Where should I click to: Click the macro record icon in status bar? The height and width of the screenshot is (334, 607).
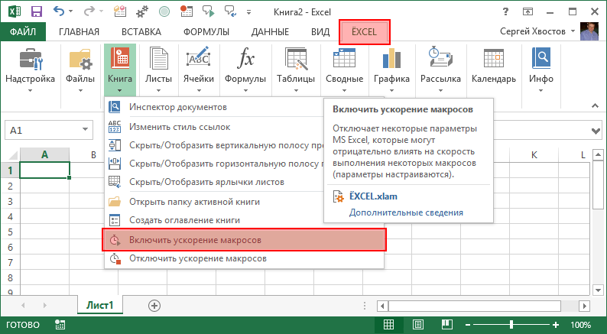pos(60,324)
